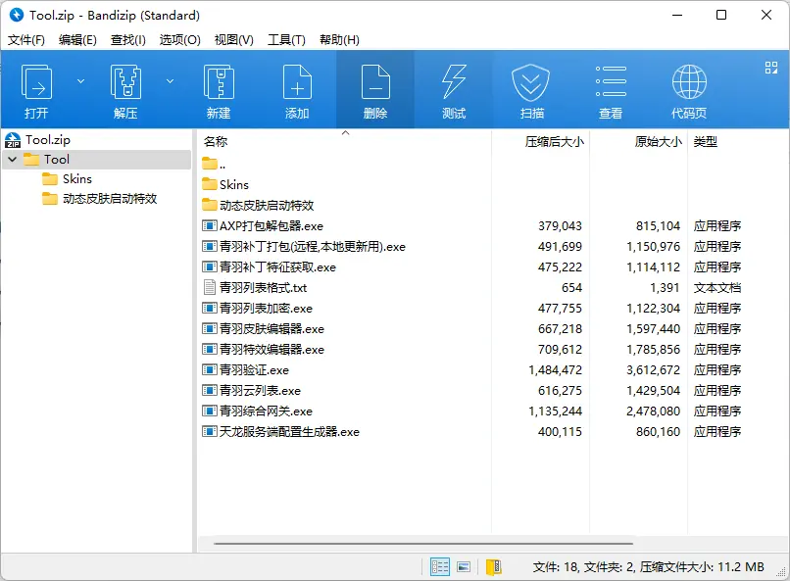790x581 pixels.
Task: Click the toolbar grid layout icon at top right
Action: point(770,68)
